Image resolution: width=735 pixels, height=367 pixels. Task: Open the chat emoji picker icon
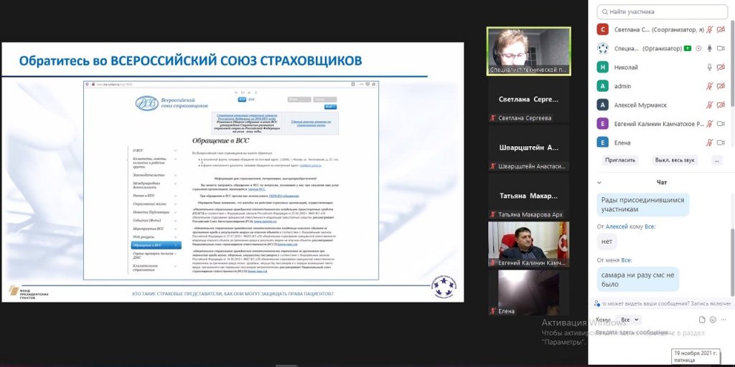713,320
